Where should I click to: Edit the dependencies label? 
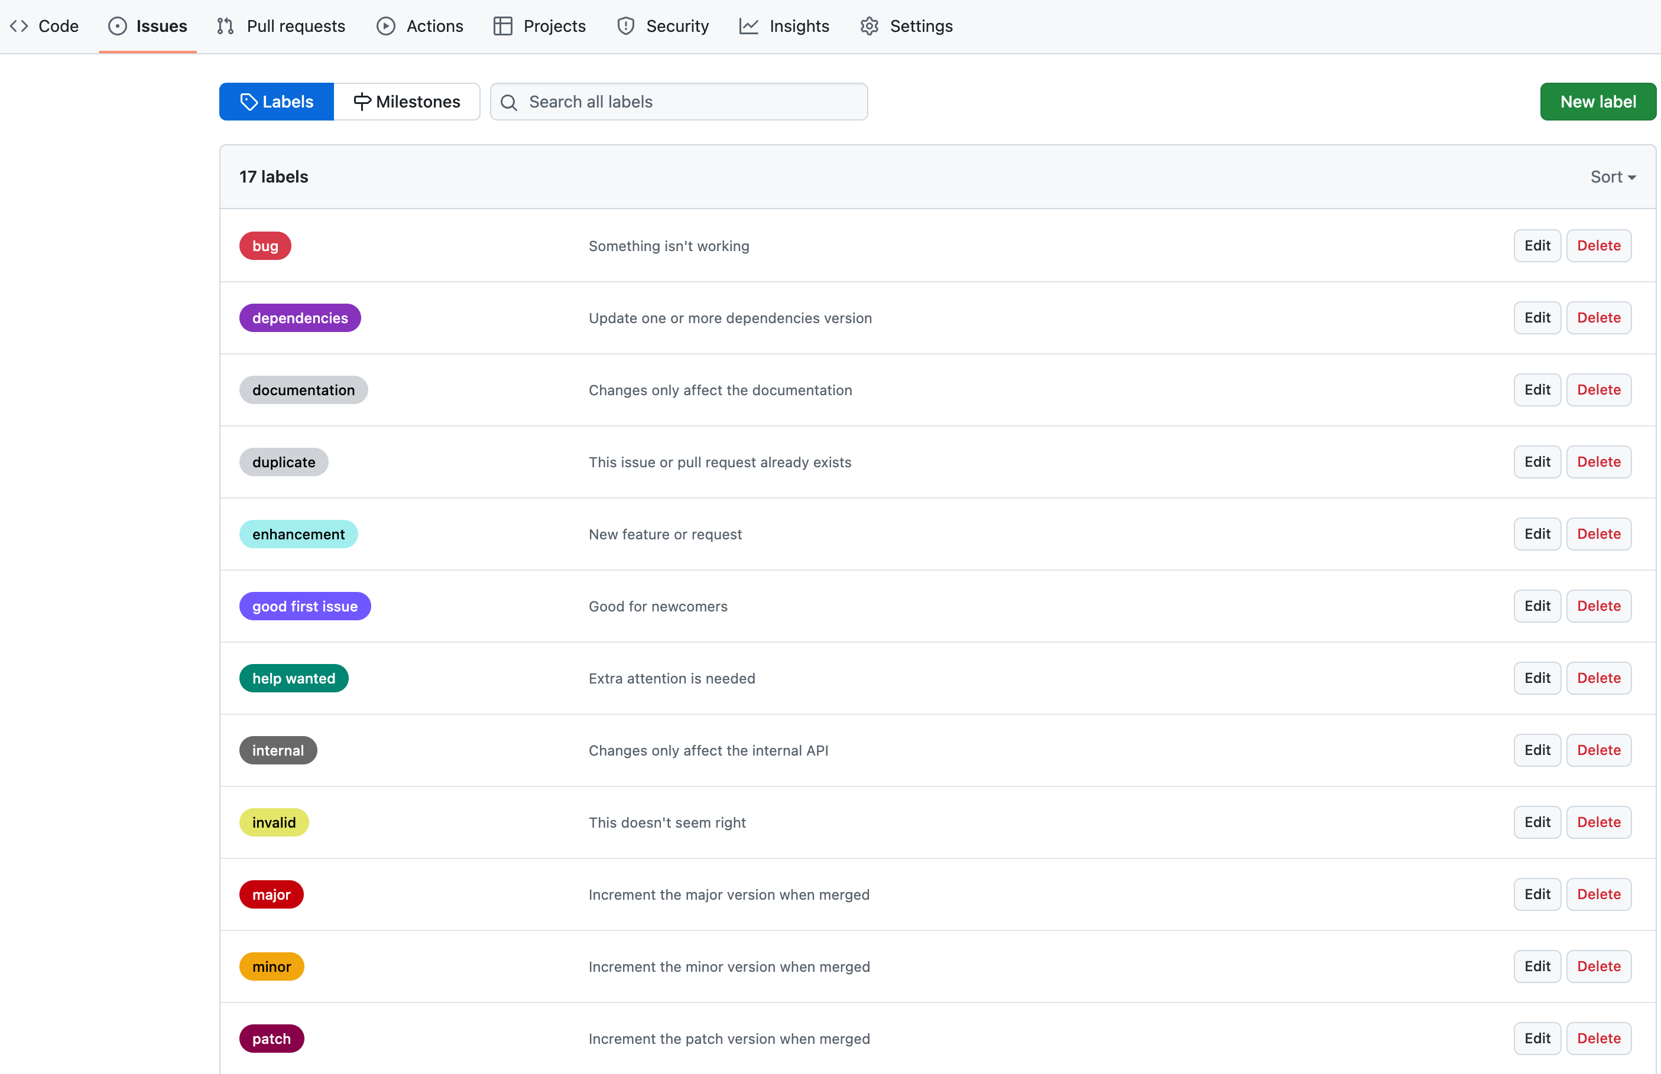[1537, 317]
